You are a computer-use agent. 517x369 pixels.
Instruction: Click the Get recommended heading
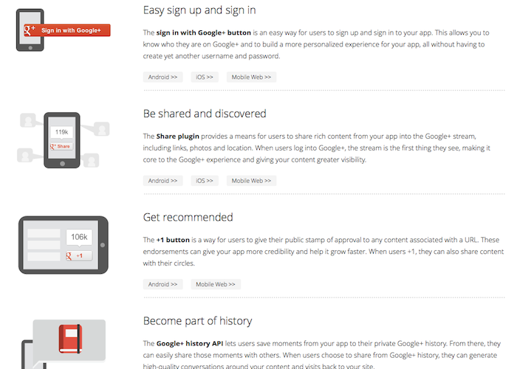[x=188, y=218]
